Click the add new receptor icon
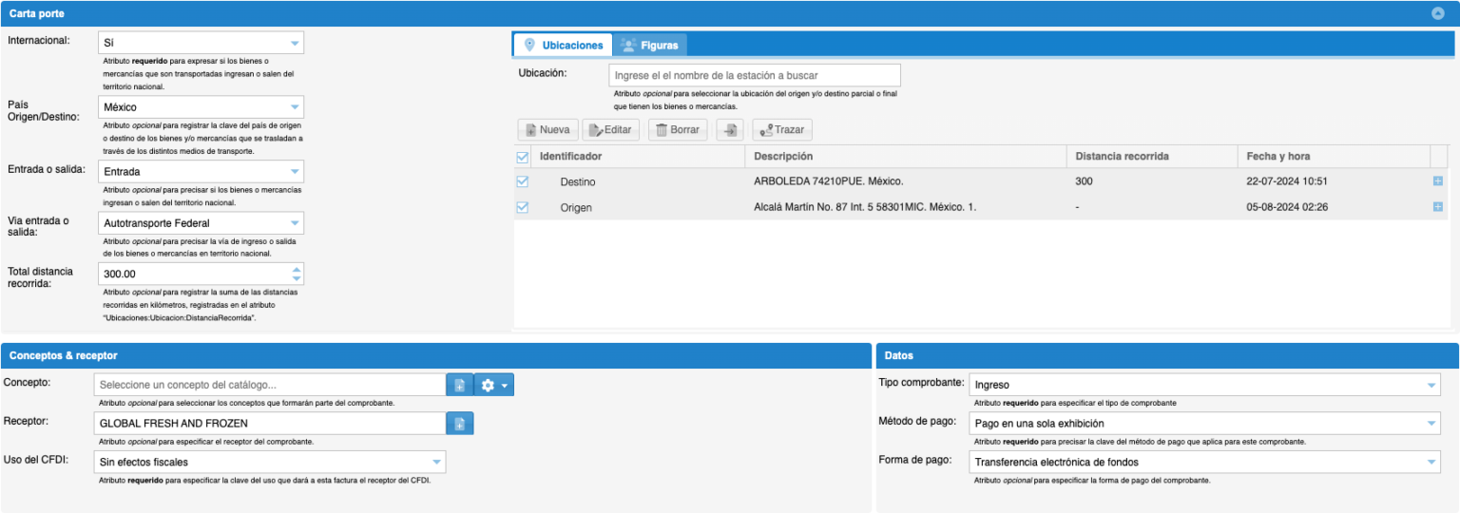The image size is (1460, 513). pos(459,424)
